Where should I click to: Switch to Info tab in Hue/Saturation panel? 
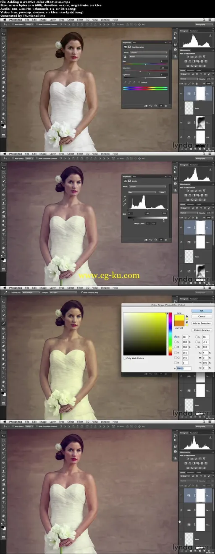(x=134, y=42)
